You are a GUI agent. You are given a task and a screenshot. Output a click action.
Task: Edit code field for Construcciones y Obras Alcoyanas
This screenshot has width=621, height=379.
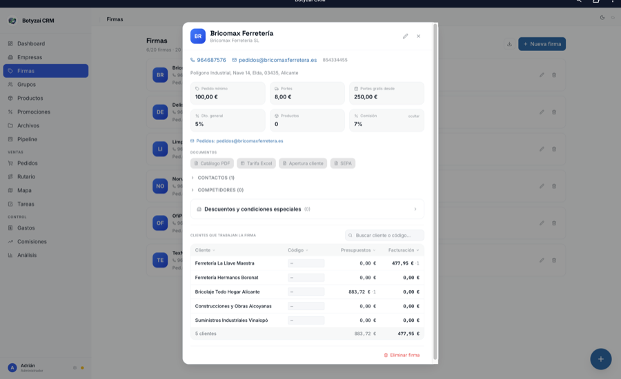[x=306, y=306]
